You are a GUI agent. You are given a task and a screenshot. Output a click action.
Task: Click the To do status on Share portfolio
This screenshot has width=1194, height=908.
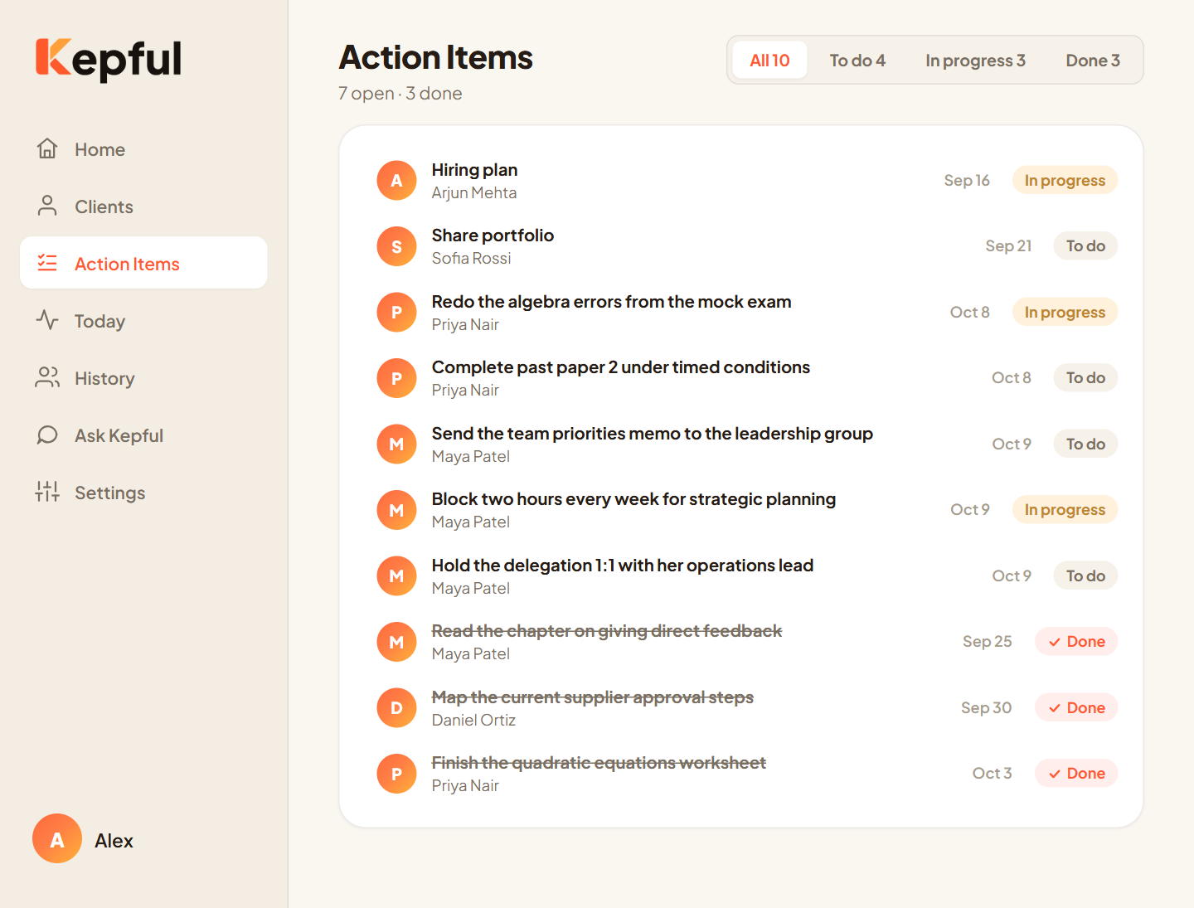pyautogui.click(x=1085, y=246)
